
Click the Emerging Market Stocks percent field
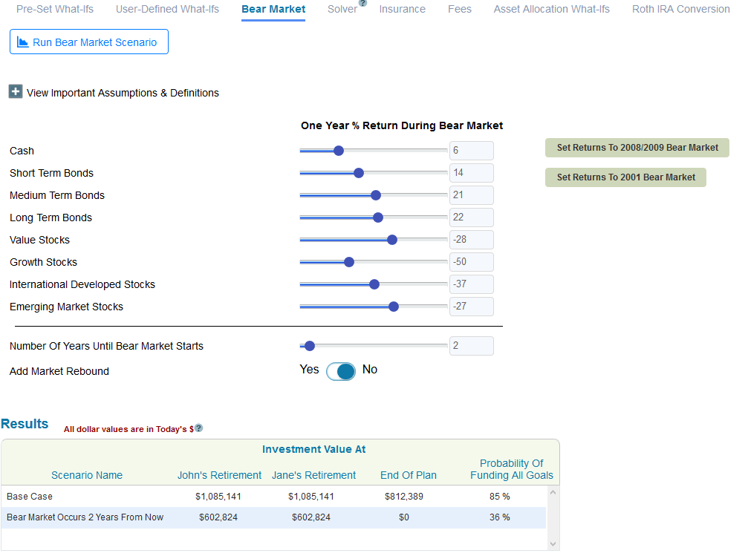tap(471, 307)
